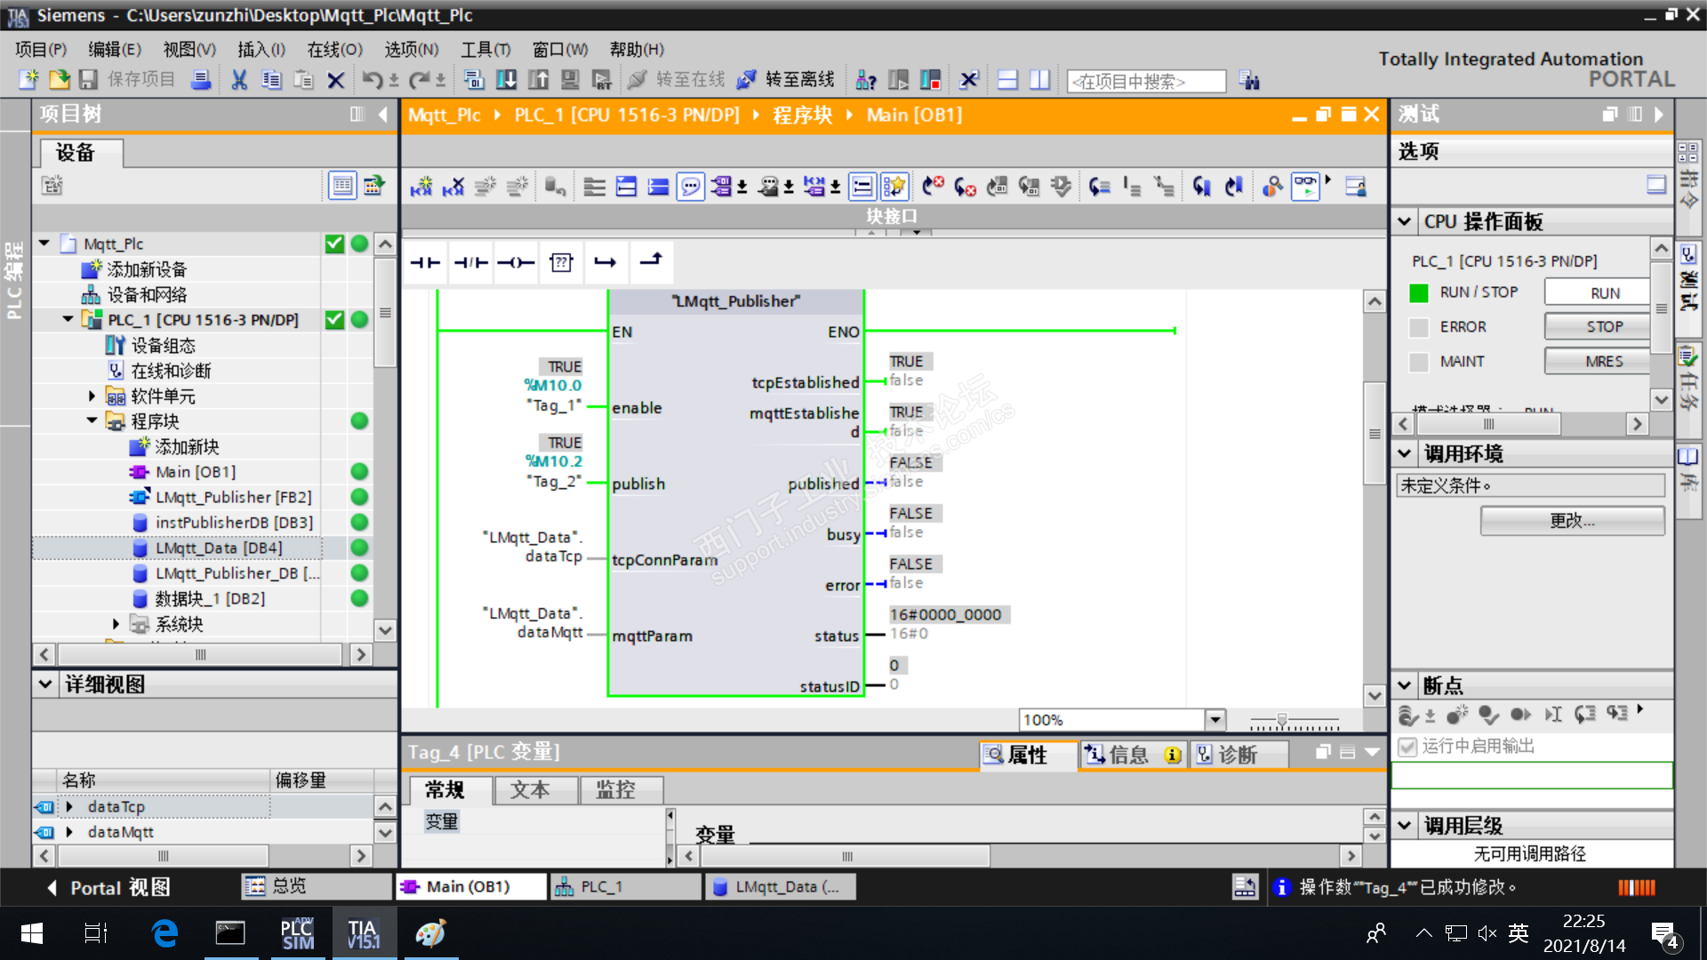
Task: Insert a normally open contact
Action: click(425, 262)
